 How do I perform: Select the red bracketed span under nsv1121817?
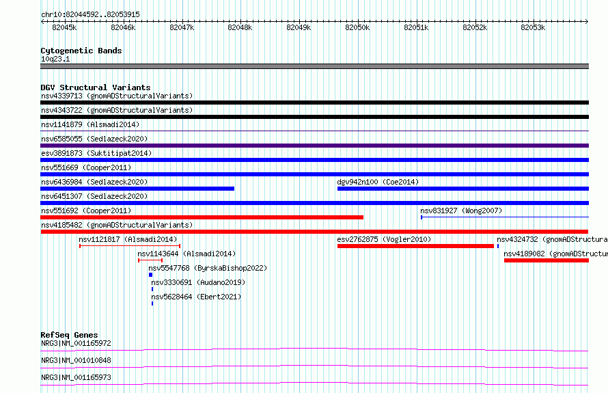pyautogui.click(x=130, y=246)
